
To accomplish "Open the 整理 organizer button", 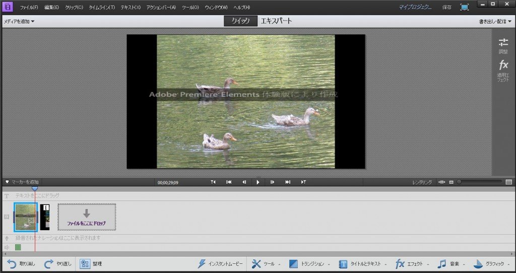I will tap(91, 264).
